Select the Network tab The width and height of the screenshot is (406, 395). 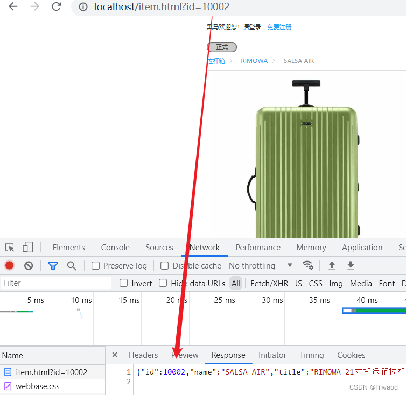tap(205, 248)
